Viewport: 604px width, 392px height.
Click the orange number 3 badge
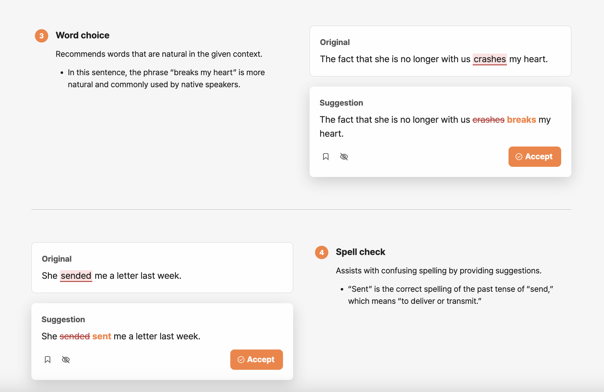[42, 36]
